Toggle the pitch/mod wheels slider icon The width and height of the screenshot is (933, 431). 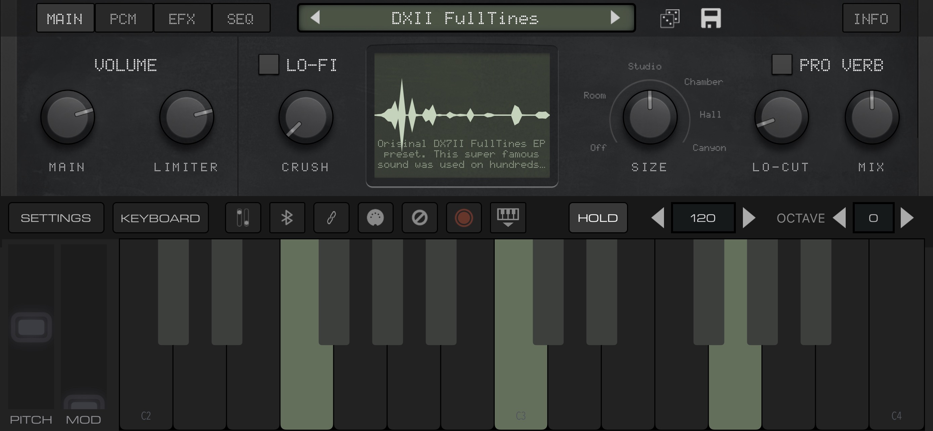pos(243,218)
